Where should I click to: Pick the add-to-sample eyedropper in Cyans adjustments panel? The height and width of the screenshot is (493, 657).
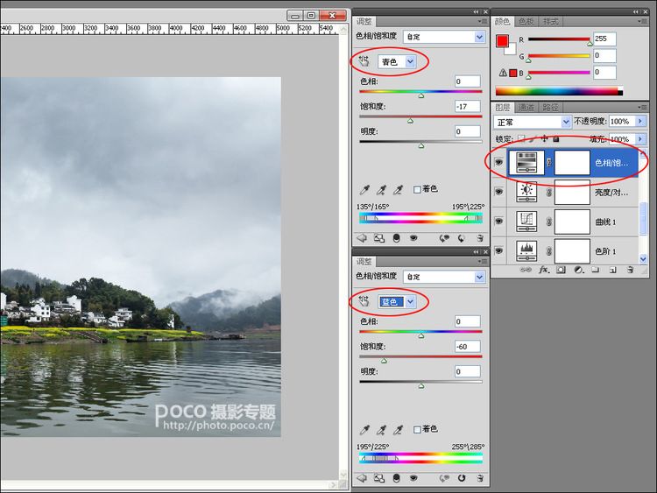point(381,190)
